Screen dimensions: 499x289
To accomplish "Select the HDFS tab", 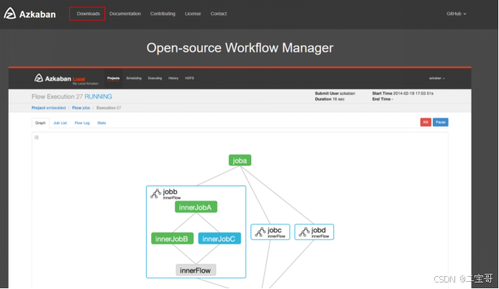I will 189,78.
